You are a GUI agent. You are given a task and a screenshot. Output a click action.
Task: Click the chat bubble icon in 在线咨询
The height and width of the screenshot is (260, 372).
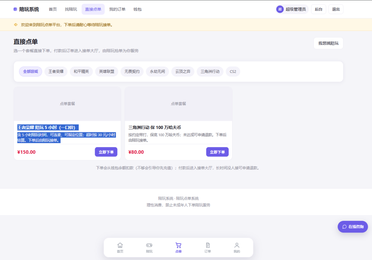[x=344, y=227]
